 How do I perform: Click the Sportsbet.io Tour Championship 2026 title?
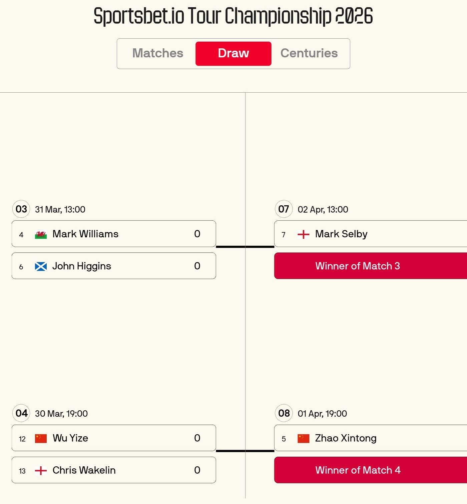pyautogui.click(x=233, y=16)
